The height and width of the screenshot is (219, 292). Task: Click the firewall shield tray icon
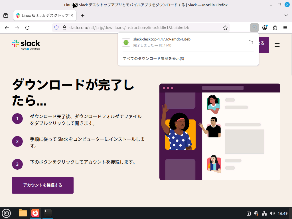tap(256, 213)
